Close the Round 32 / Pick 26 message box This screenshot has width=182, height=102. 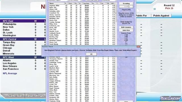point(138,46)
